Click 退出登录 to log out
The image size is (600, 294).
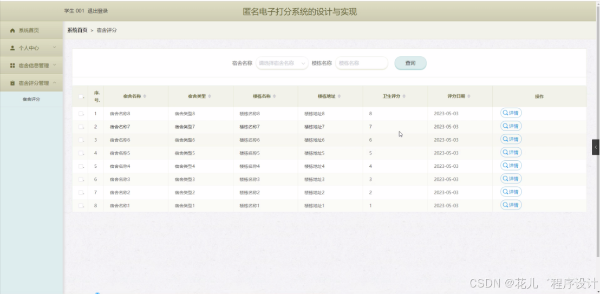tap(98, 11)
